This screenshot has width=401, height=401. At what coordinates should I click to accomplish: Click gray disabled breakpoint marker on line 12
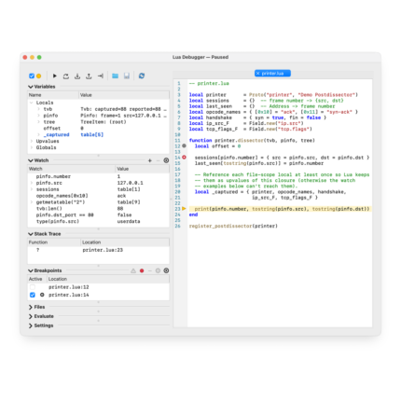point(184,145)
